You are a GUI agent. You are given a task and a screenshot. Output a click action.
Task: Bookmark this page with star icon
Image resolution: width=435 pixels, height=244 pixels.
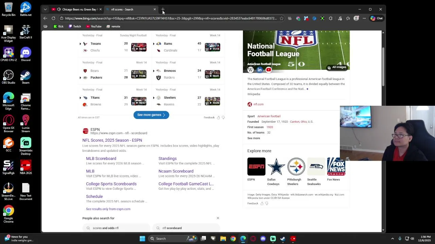pos(281,18)
